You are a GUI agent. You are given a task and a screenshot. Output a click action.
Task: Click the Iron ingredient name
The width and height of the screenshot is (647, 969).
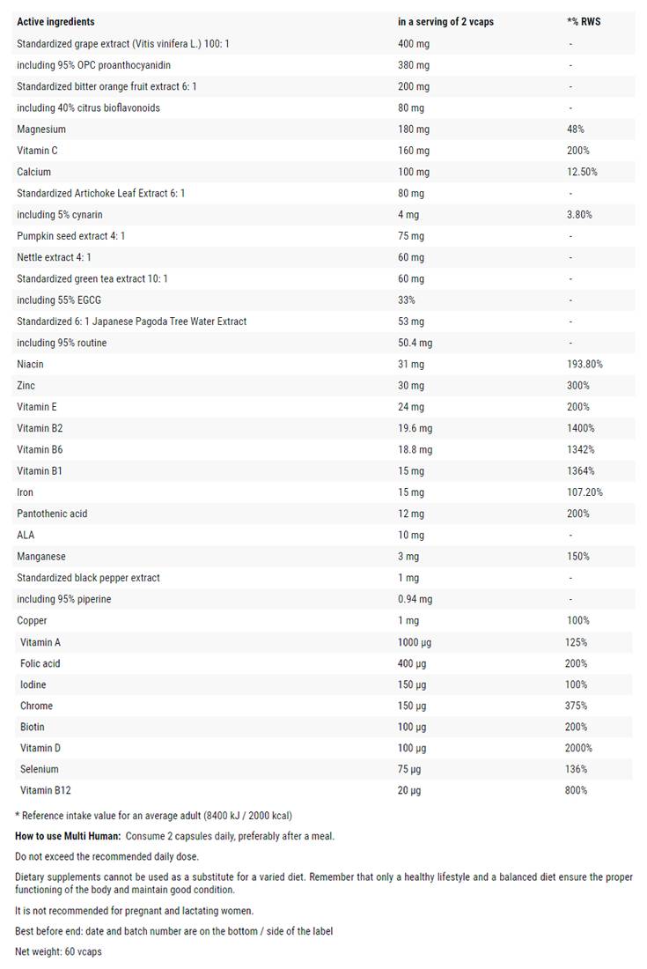click(26, 492)
